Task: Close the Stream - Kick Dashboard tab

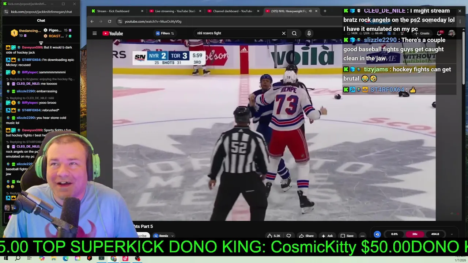Action: point(142,11)
